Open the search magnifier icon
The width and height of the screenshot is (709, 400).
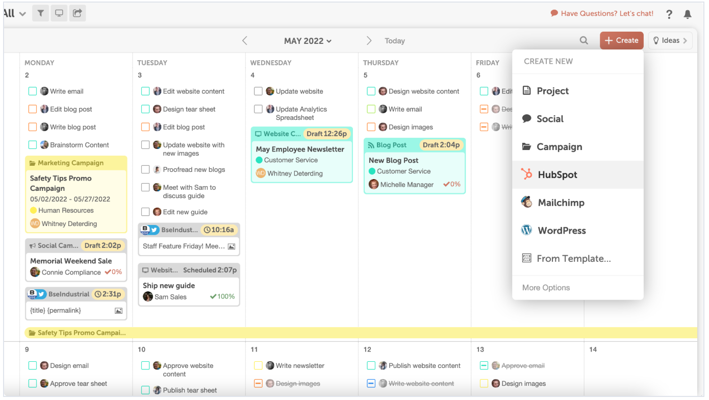(x=584, y=40)
